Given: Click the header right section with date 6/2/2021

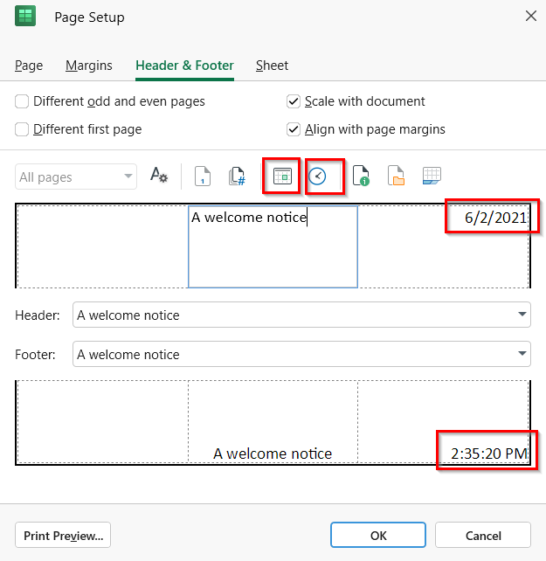Looking at the screenshot, I should point(443,247).
